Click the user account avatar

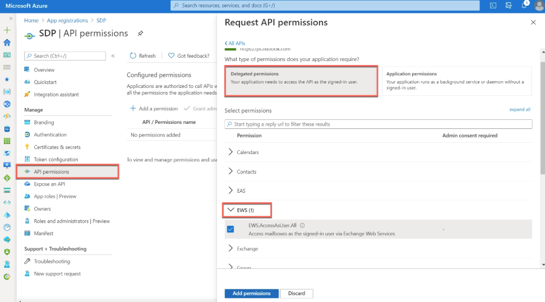click(539, 6)
